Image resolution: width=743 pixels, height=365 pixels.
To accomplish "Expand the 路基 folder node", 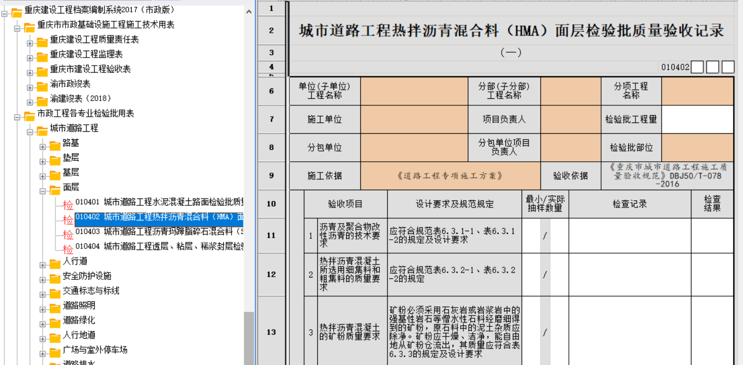I will click(x=42, y=146).
